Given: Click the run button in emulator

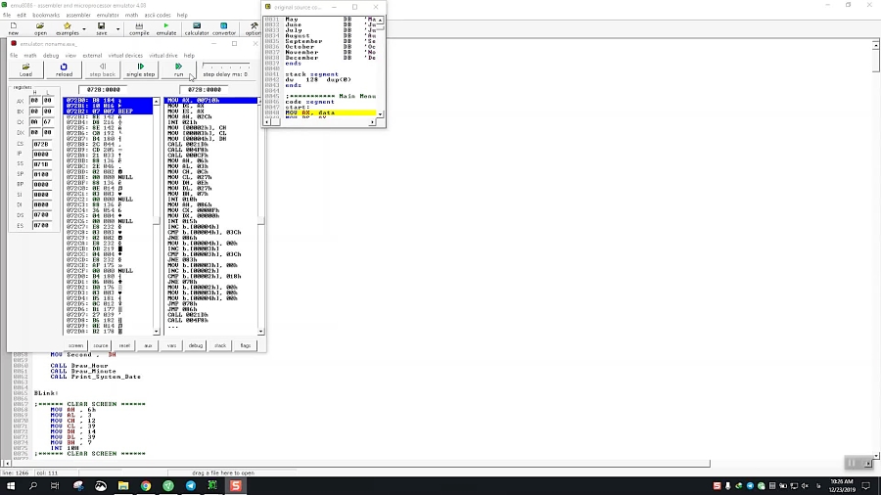Looking at the screenshot, I should click(178, 69).
